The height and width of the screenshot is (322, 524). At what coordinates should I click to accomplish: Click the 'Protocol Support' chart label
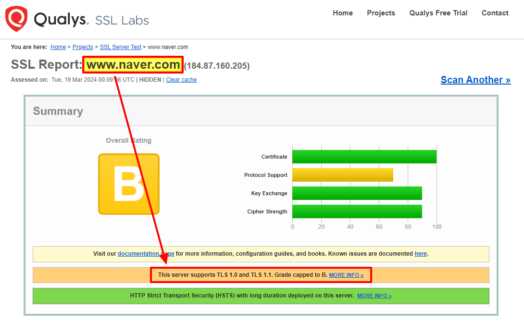coord(266,175)
